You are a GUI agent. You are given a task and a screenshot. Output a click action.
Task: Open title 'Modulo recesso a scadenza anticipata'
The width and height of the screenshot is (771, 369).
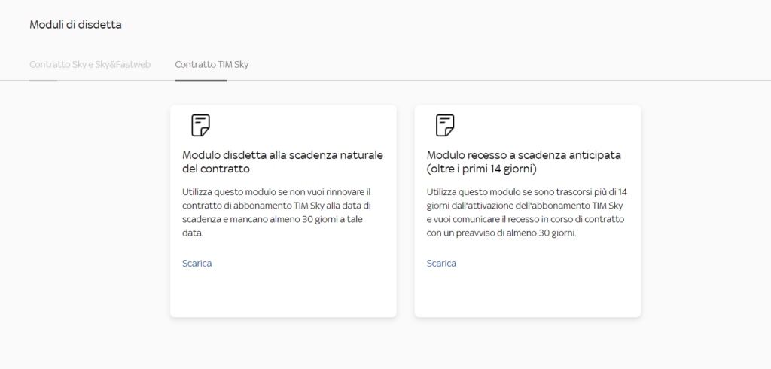(523, 155)
